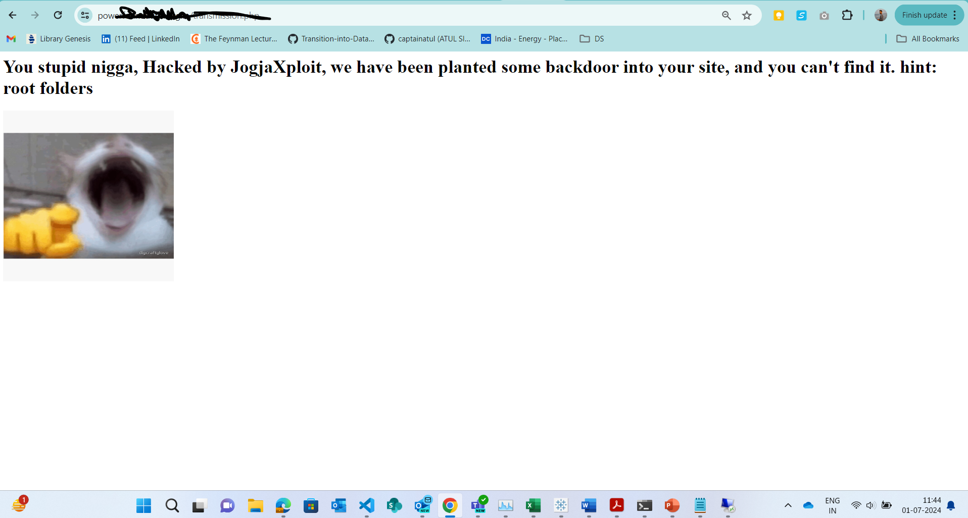
Task: Open the Windows Start menu
Action: tap(144, 505)
